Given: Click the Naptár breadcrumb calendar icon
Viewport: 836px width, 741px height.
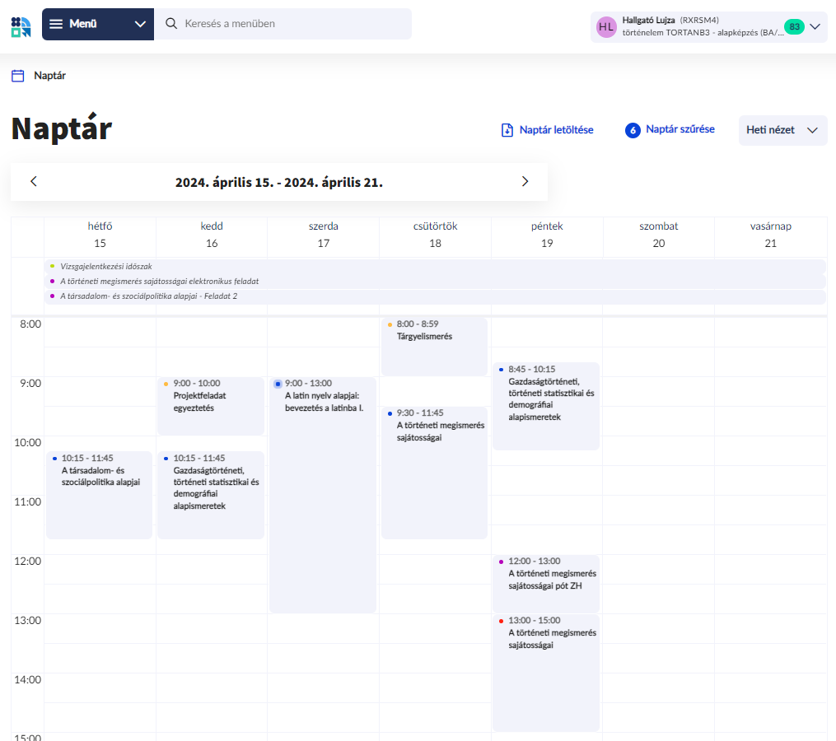Looking at the screenshot, I should click(17, 76).
